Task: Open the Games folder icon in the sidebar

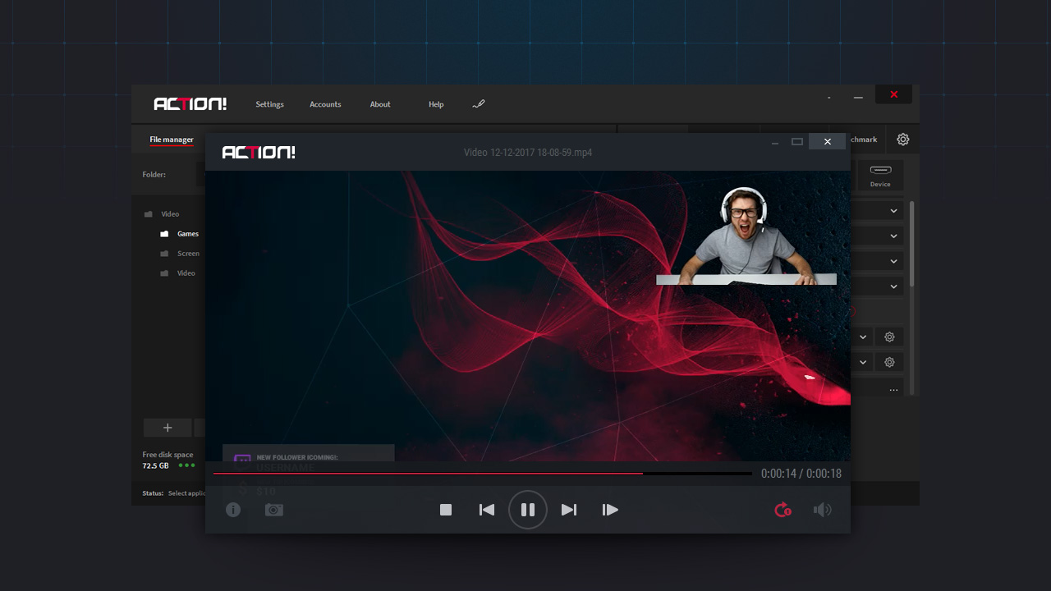Action: tap(164, 233)
